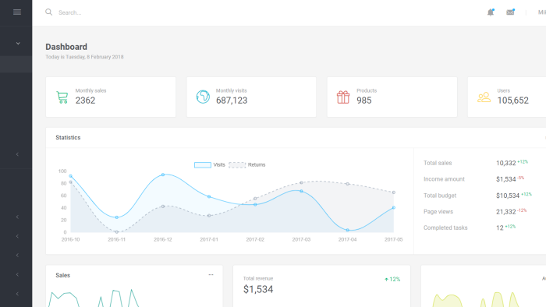
Task: Click the Products gift box icon
Action: (x=343, y=97)
